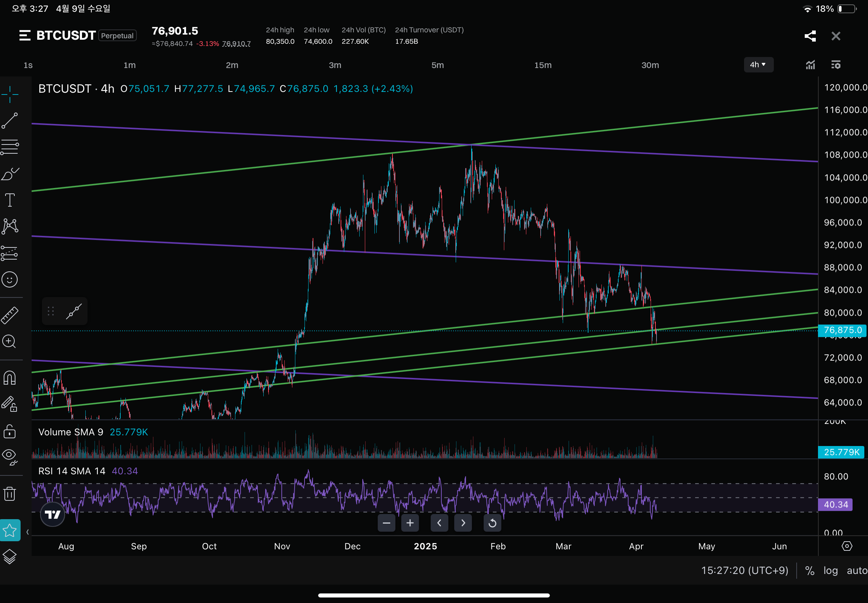
Task: Select the ruler measure tool
Action: coord(10,315)
